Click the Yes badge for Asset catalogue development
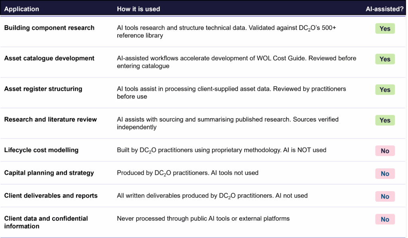Image resolution: width=408 pixels, height=238 pixels. coord(385,59)
